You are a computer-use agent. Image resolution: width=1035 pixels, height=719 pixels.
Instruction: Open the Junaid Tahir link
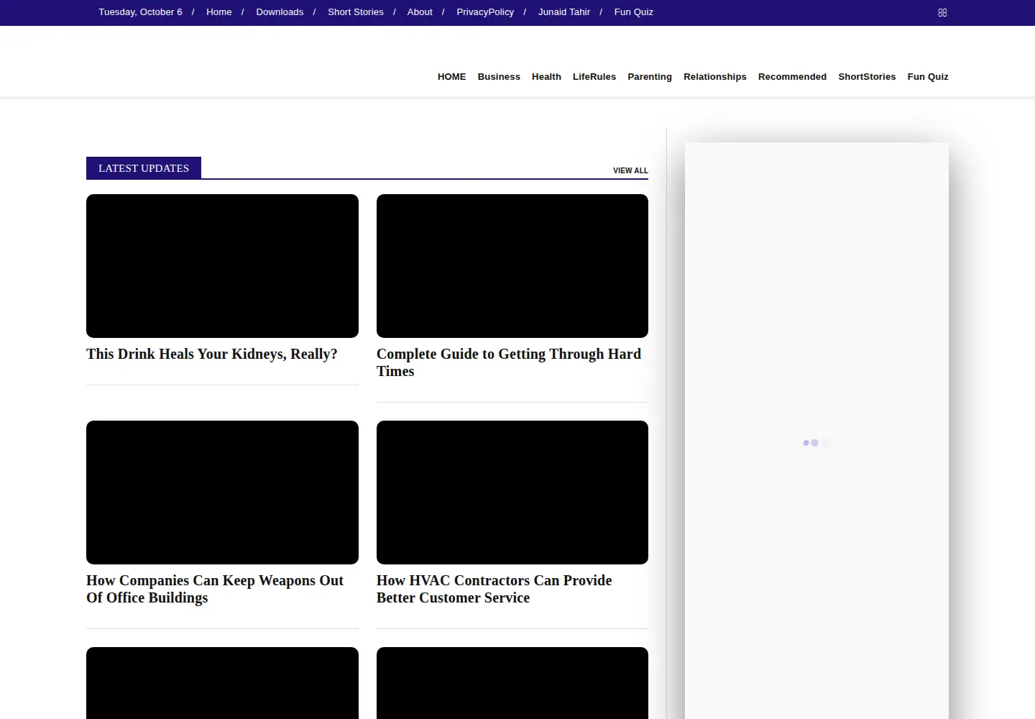click(564, 12)
